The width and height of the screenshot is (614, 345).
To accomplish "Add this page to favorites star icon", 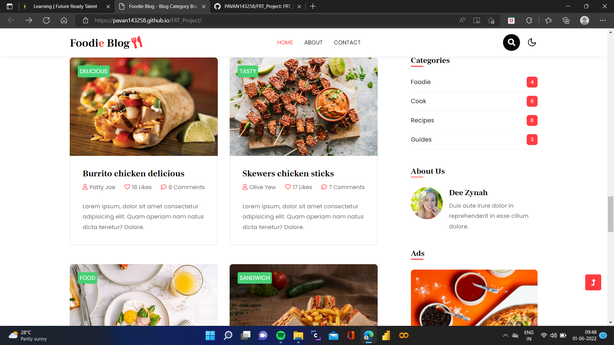I will coord(491,20).
